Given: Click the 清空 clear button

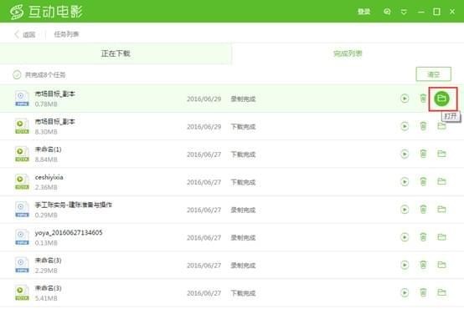Looking at the screenshot, I should point(433,74).
